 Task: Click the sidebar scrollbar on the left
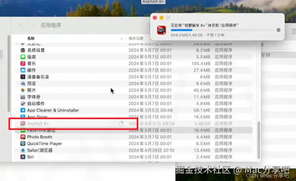click(9, 74)
